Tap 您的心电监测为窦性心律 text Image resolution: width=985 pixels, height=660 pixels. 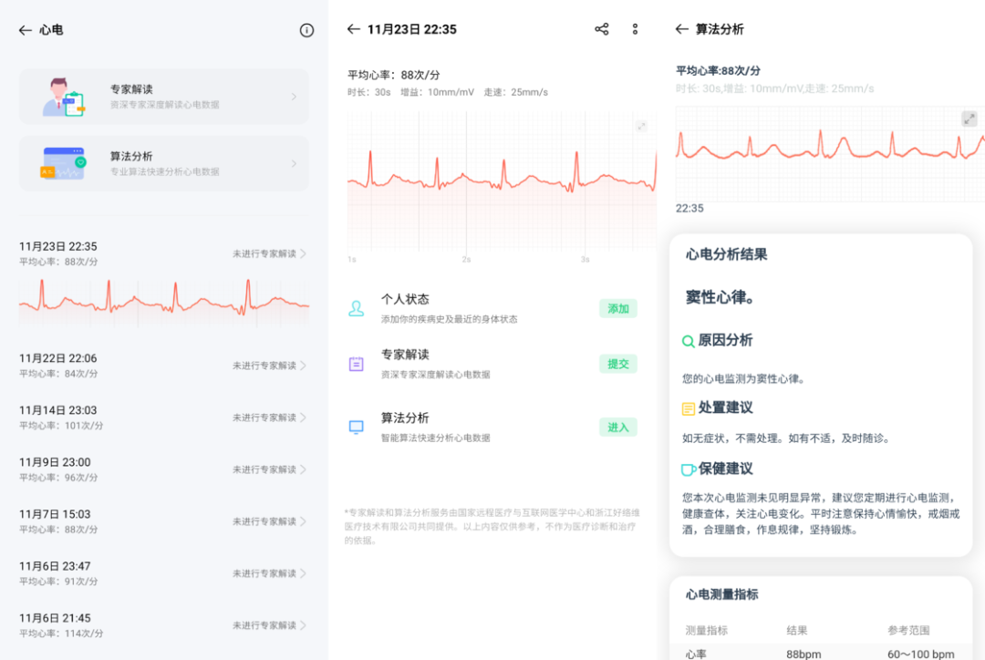[744, 379]
